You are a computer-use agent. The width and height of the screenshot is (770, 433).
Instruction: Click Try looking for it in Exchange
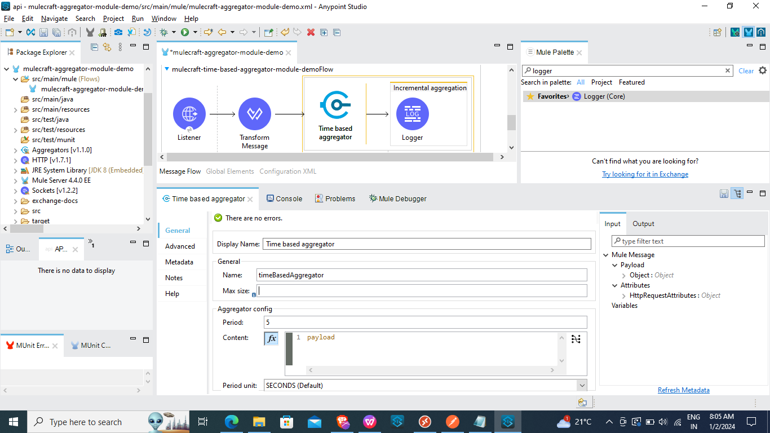click(x=645, y=174)
